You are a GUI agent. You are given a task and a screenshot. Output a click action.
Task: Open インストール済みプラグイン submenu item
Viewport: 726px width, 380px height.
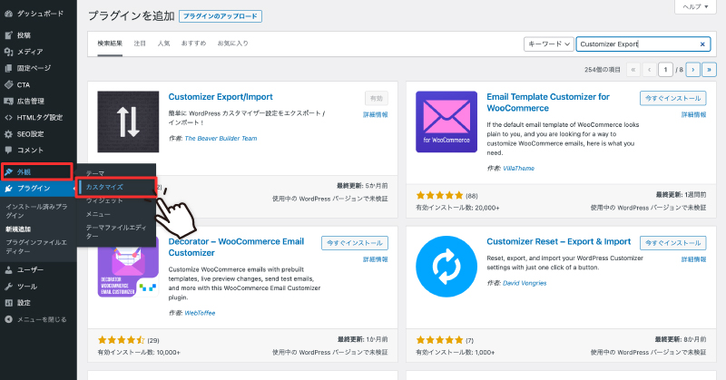coord(36,211)
